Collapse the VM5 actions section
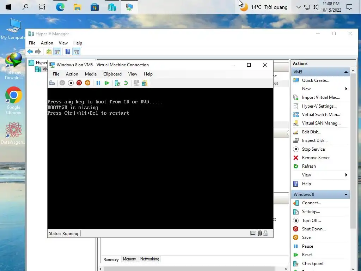This screenshot has width=361, height=271. (346, 72)
